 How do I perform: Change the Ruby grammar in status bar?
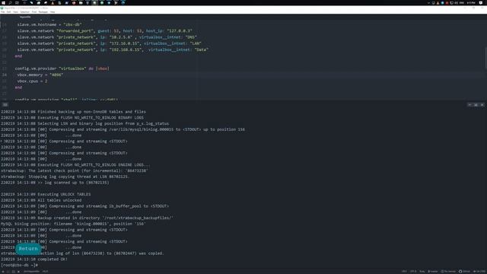pos(422,272)
